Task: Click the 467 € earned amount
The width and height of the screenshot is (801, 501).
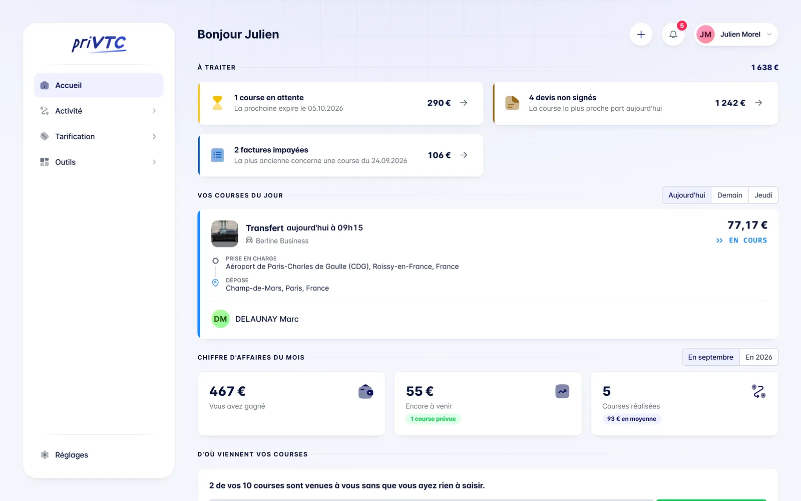Action: [x=227, y=391]
